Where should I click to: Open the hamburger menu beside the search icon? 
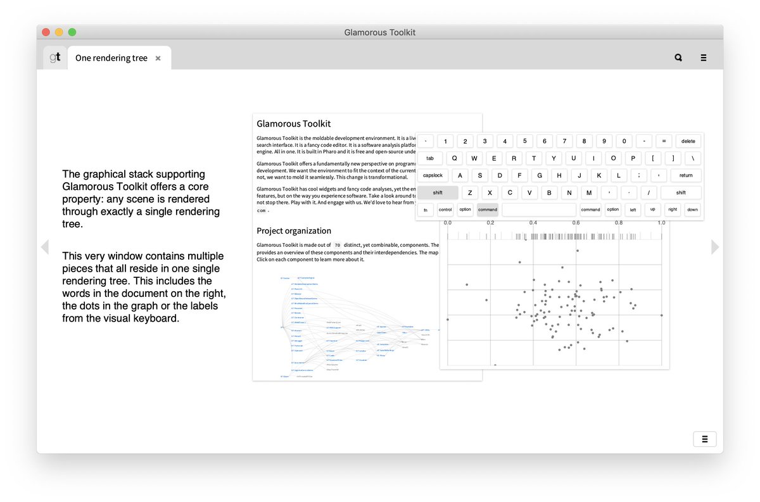tap(704, 58)
